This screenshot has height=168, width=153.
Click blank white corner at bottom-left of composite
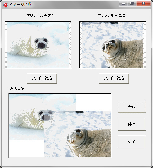pyautogui.click(x=27, y=149)
